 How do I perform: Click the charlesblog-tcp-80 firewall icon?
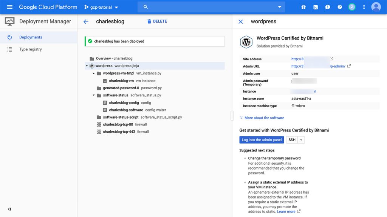(x=99, y=124)
